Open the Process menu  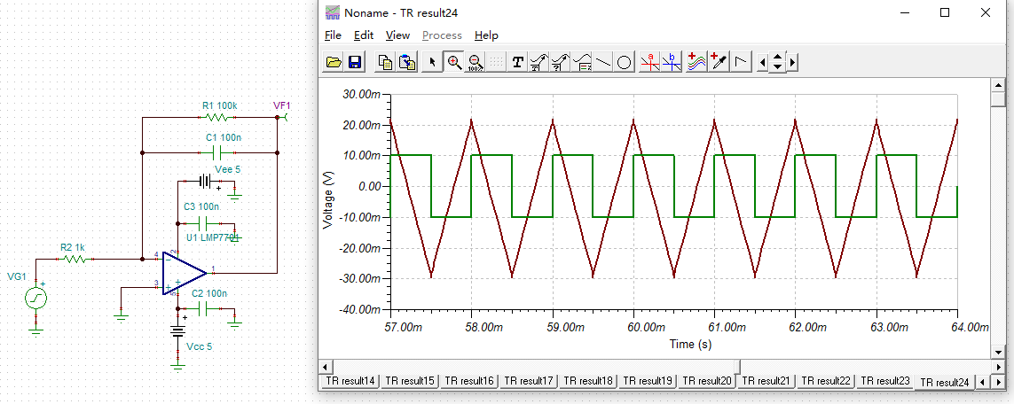[x=442, y=35]
